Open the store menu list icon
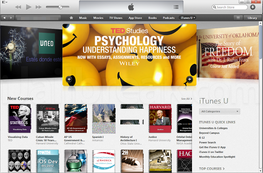The width and height of the screenshot is (263, 173). (x=238, y=18)
